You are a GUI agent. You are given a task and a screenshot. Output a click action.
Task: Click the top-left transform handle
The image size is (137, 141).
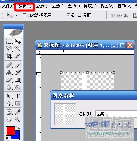61,72
